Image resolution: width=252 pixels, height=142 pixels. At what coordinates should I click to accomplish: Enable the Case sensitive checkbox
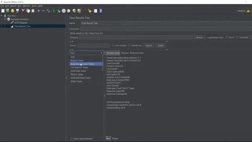coord(113,45)
